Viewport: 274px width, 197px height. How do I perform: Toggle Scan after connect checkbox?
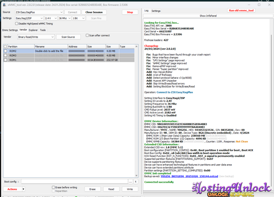click(87, 35)
